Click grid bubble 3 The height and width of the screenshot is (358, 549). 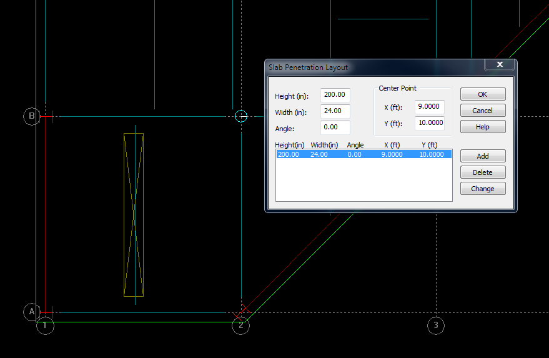(x=436, y=326)
